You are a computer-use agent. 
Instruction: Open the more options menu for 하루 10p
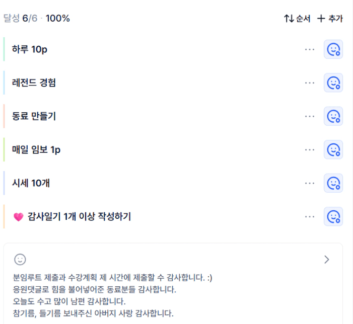pos(310,49)
